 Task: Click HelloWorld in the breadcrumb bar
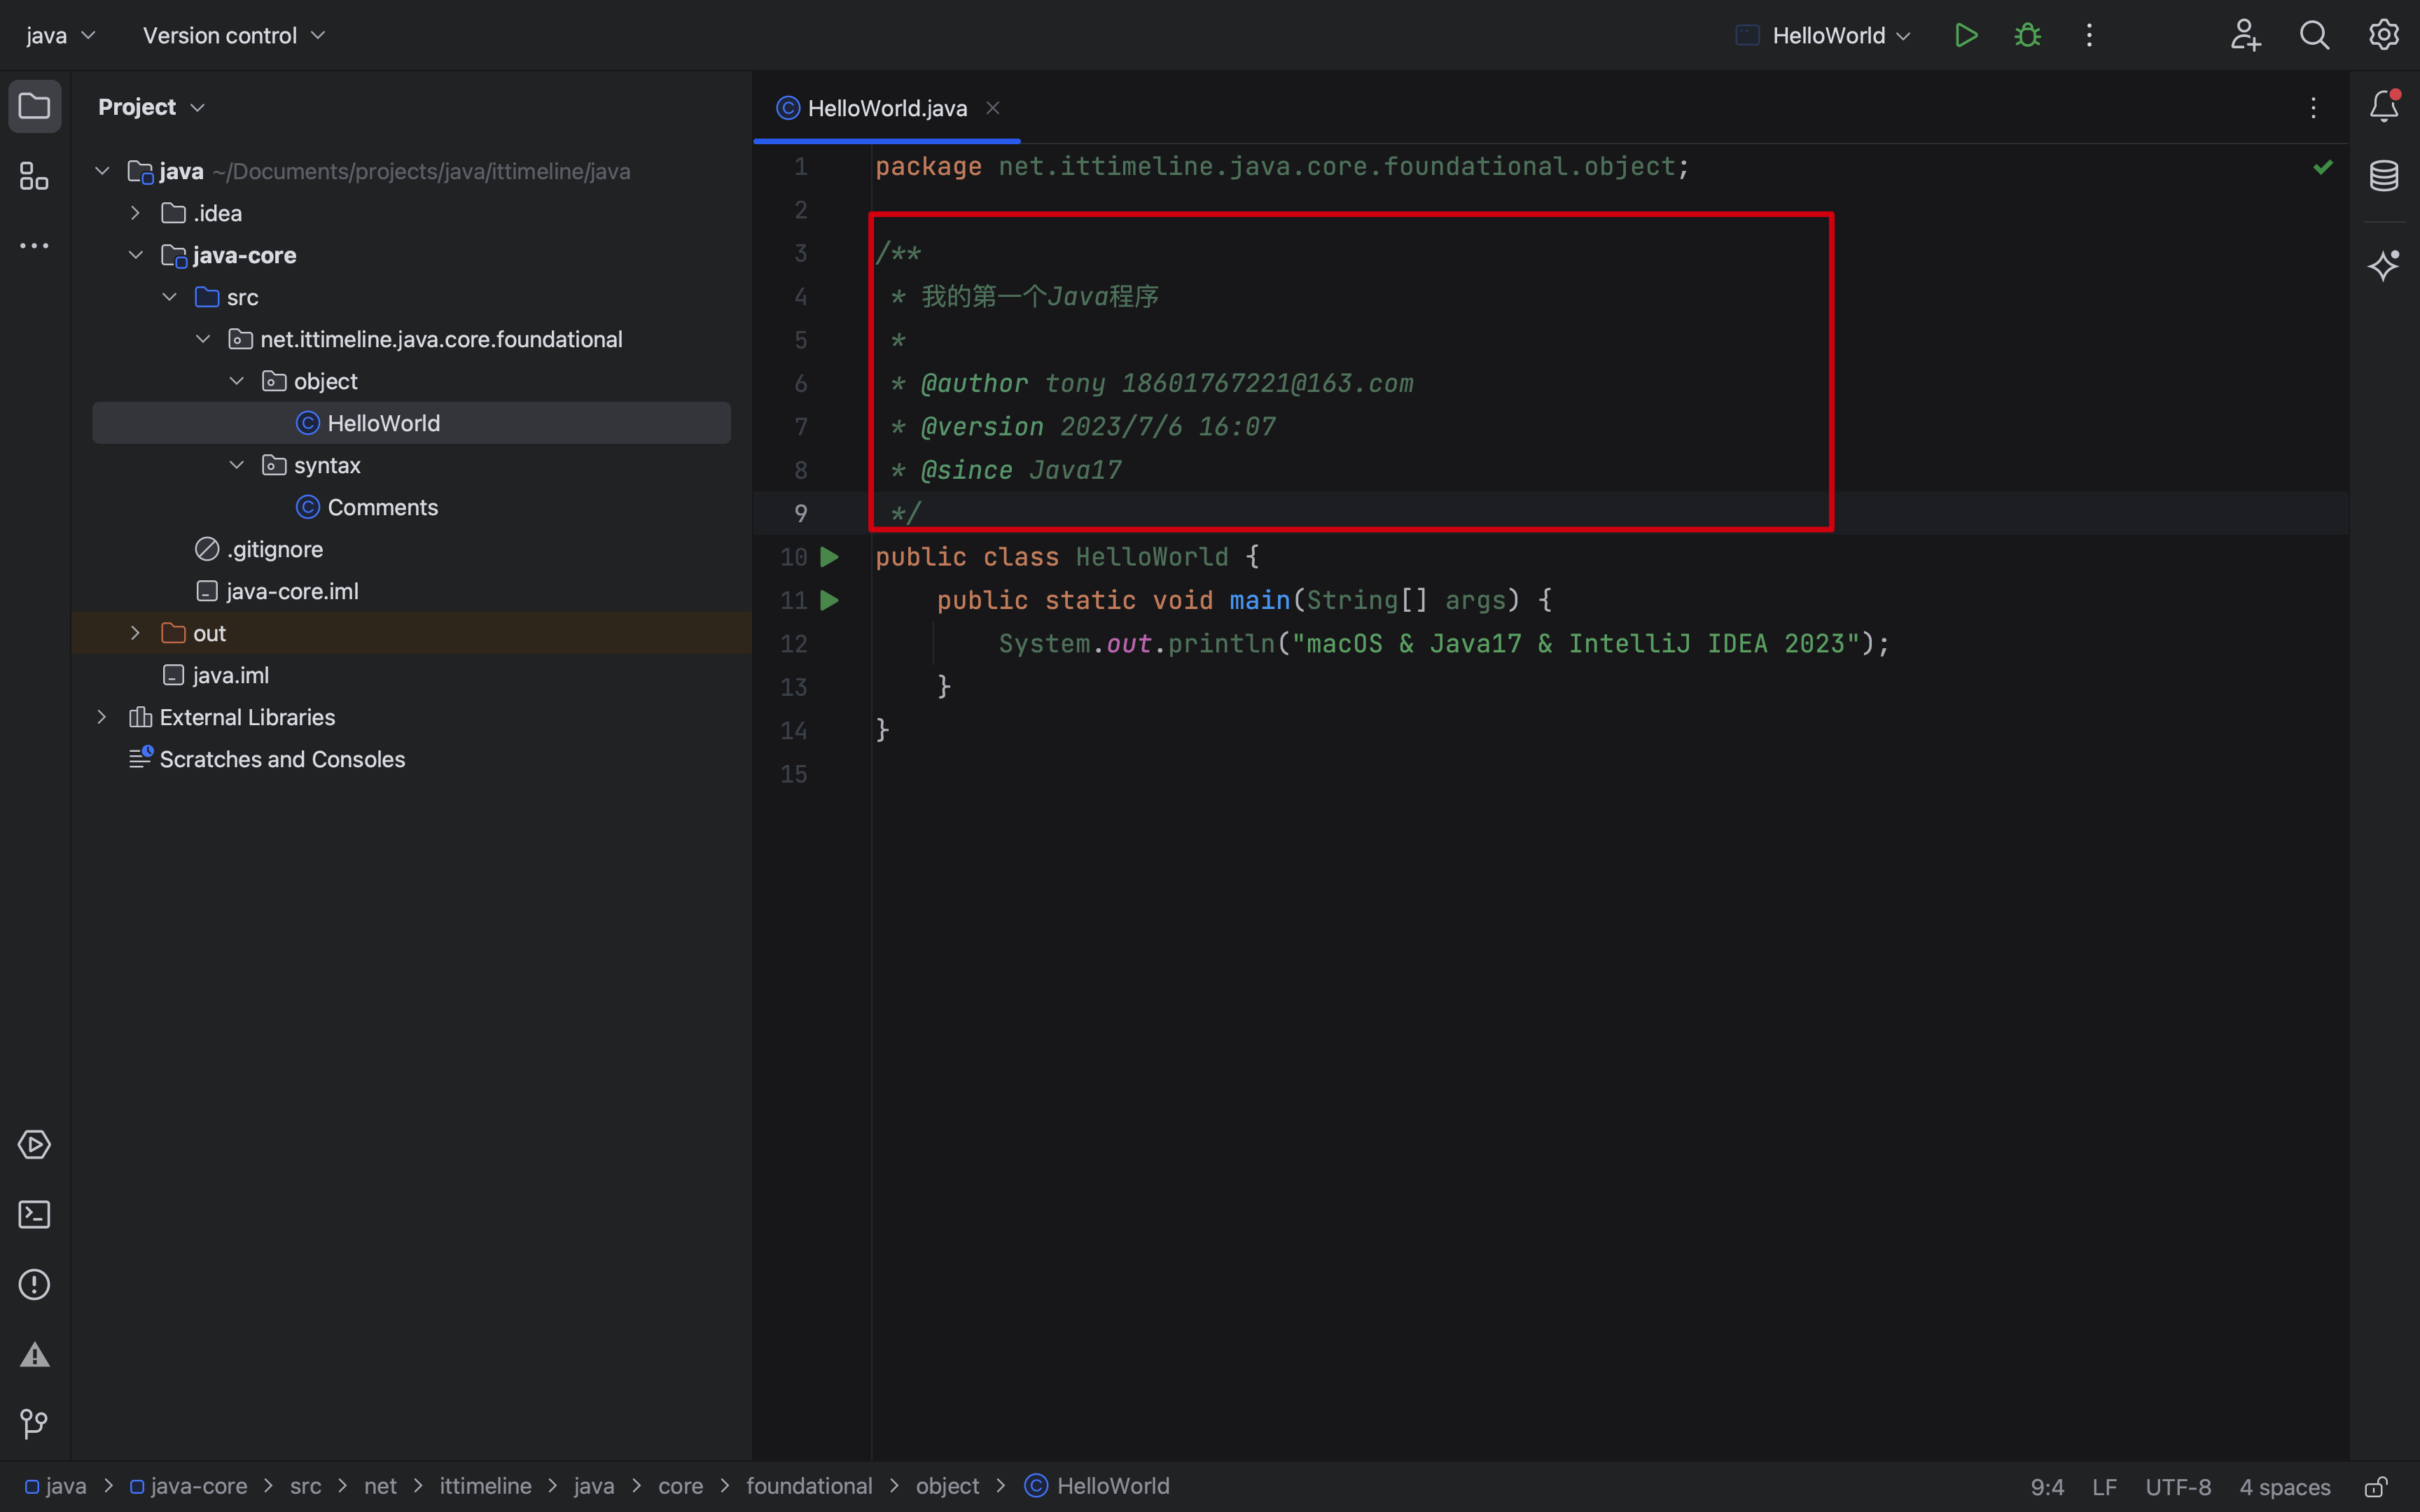point(1097,1486)
